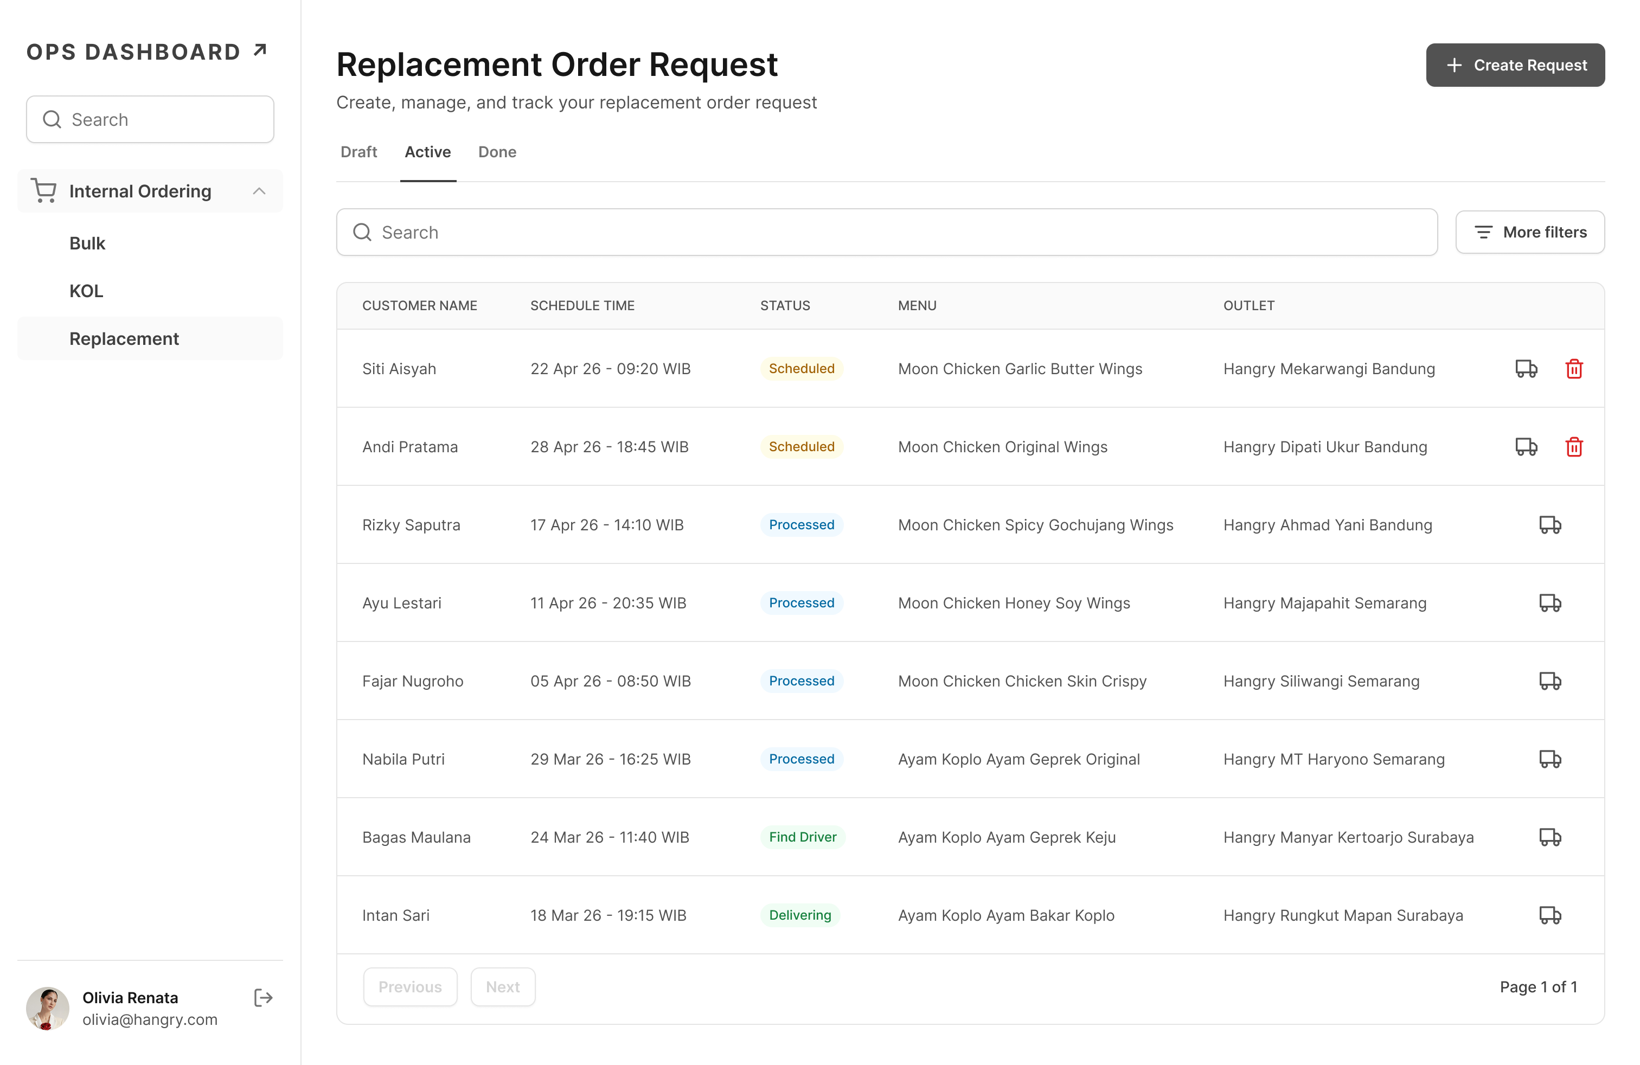
Task: Select Replacement in the sidebar
Action: point(150,338)
